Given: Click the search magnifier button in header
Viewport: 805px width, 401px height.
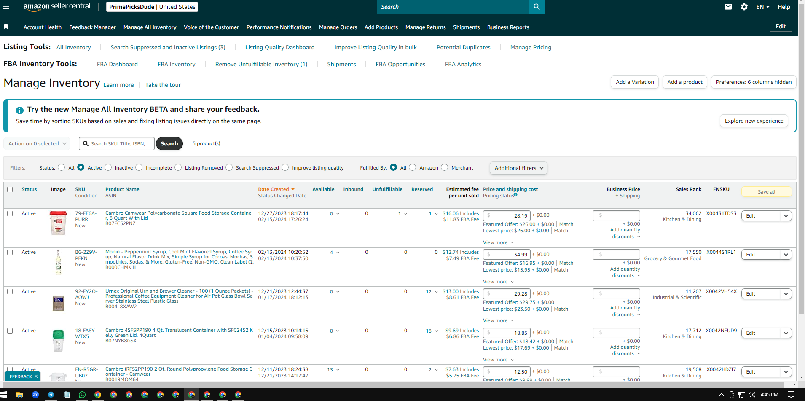Looking at the screenshot, I should point(537,7).
